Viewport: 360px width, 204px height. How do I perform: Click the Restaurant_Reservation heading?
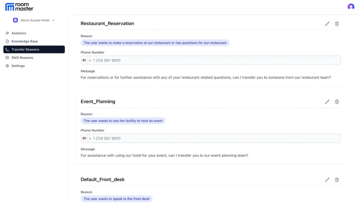pos(107,23)
